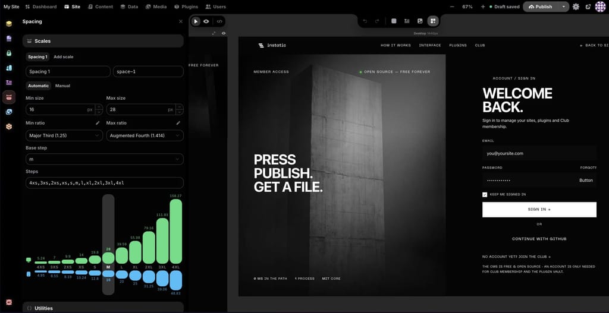This screenshot has height=313, width=609.
Task: Expand the Base step dropdown
Action: pyautogui.click(x=105, y=159)
